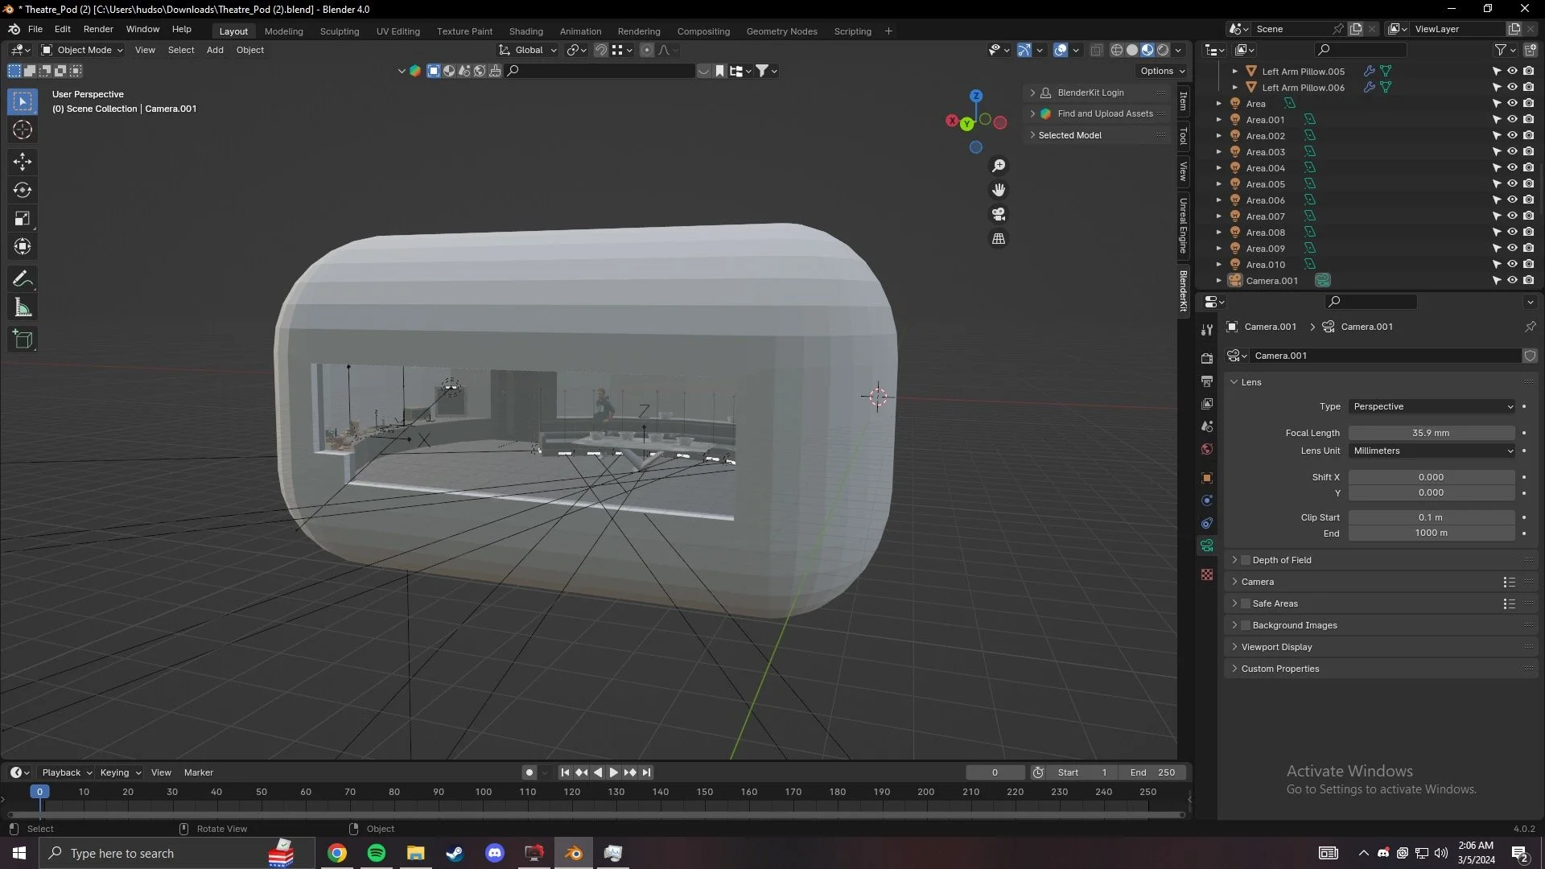Viewport: 1545px width, 869px height.
Task: Select the Move tool in toolbar
Action: tap(23, 162)
